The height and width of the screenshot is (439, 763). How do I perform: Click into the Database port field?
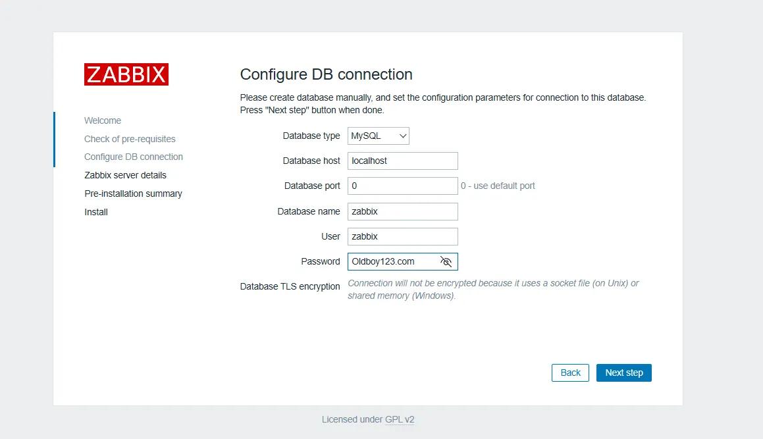tap(402, 186)
